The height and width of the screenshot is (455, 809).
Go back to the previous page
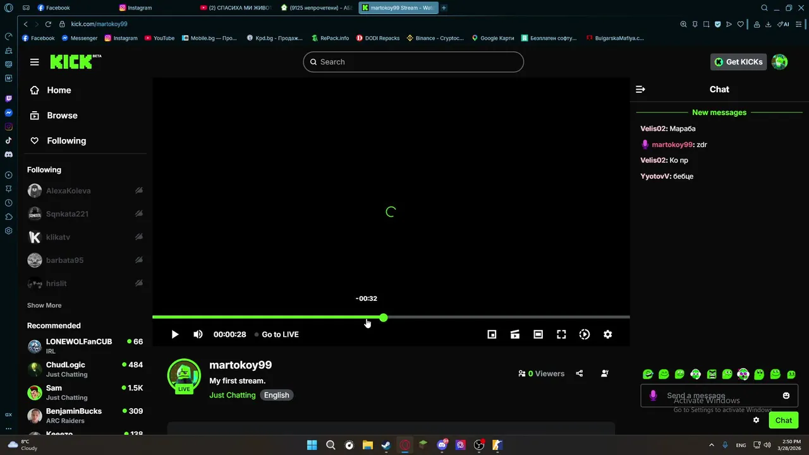25,24
